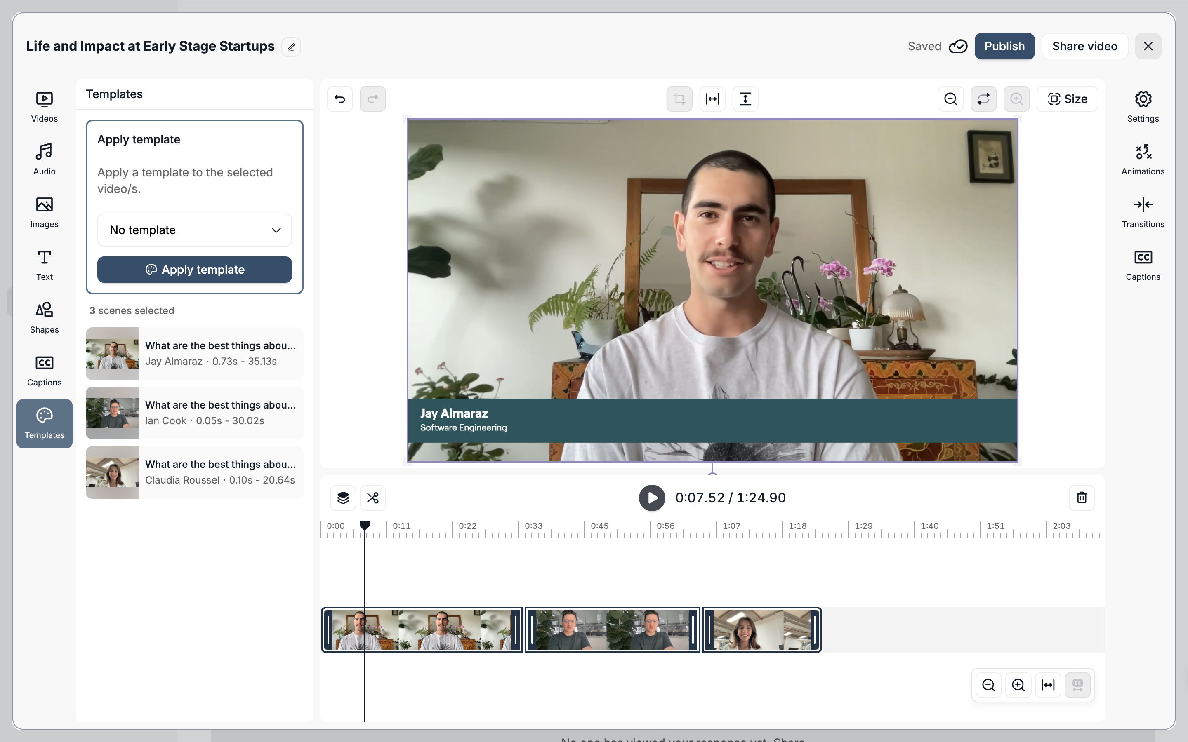Open the Size options menu
The width and height of the screenshot is (1188, 742).
[x=1067, y=99]
